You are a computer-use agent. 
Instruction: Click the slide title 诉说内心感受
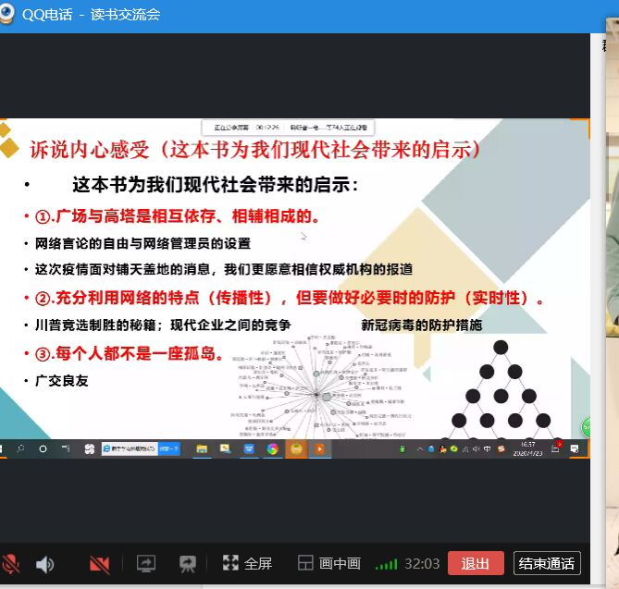91,149
